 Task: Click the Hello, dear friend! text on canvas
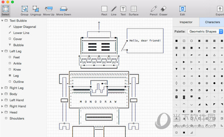145,41
